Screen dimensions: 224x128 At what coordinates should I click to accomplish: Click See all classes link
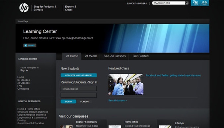[117, 100]
